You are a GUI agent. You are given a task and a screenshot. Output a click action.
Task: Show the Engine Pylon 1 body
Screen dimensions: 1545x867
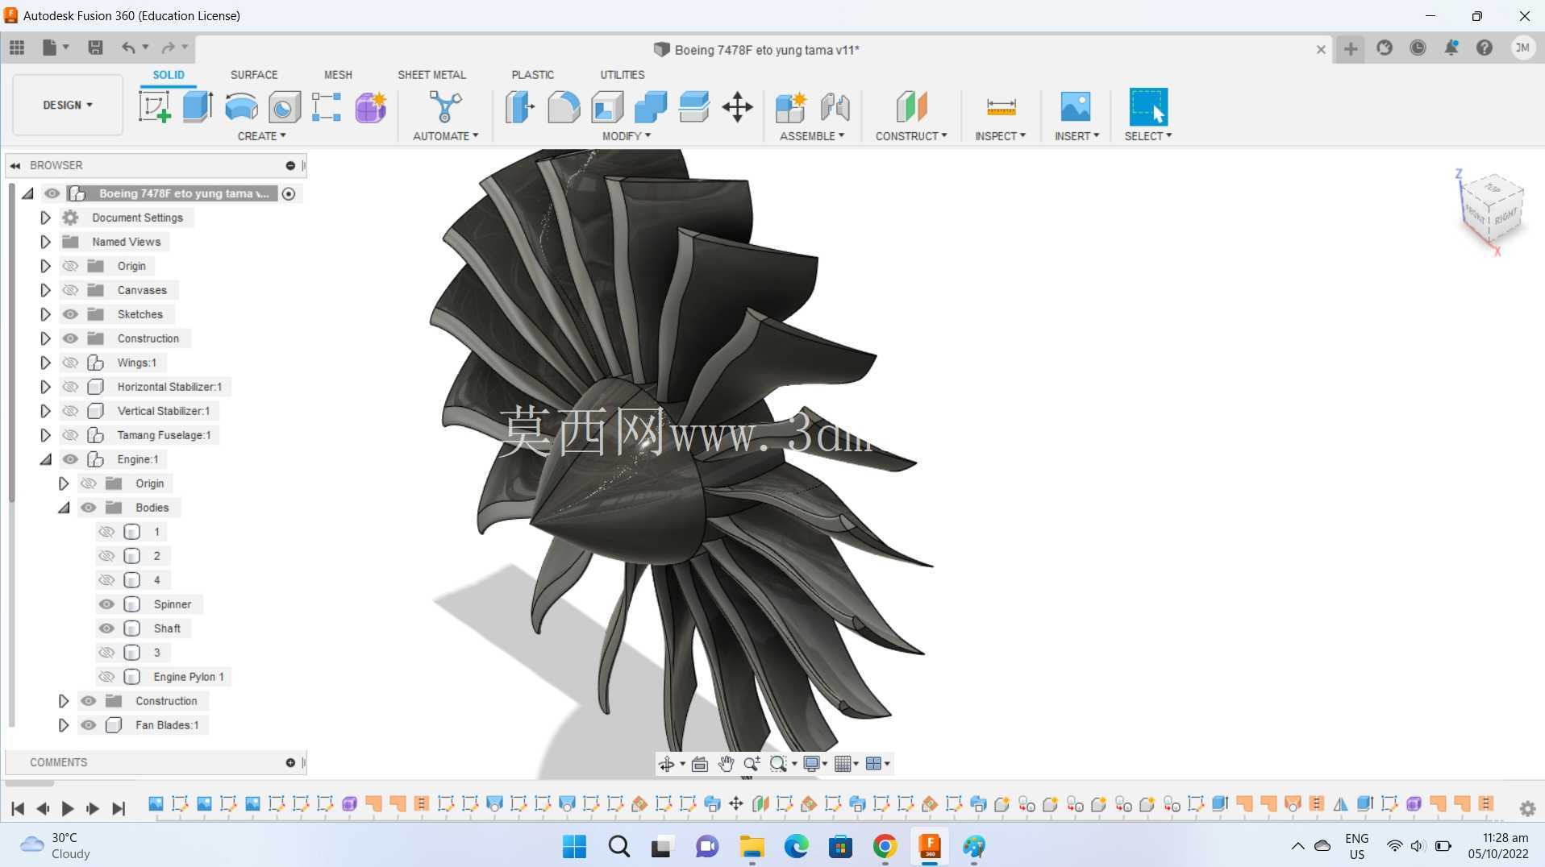click(x=106, y=677)
